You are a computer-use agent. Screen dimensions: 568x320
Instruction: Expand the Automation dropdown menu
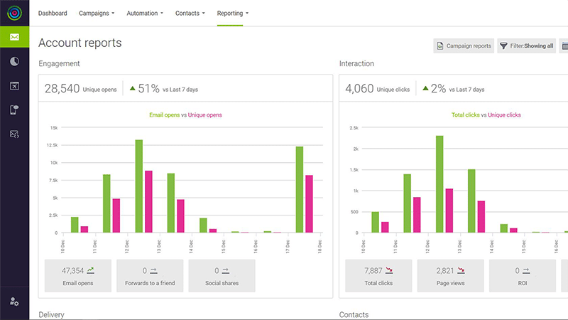point(144,13)
